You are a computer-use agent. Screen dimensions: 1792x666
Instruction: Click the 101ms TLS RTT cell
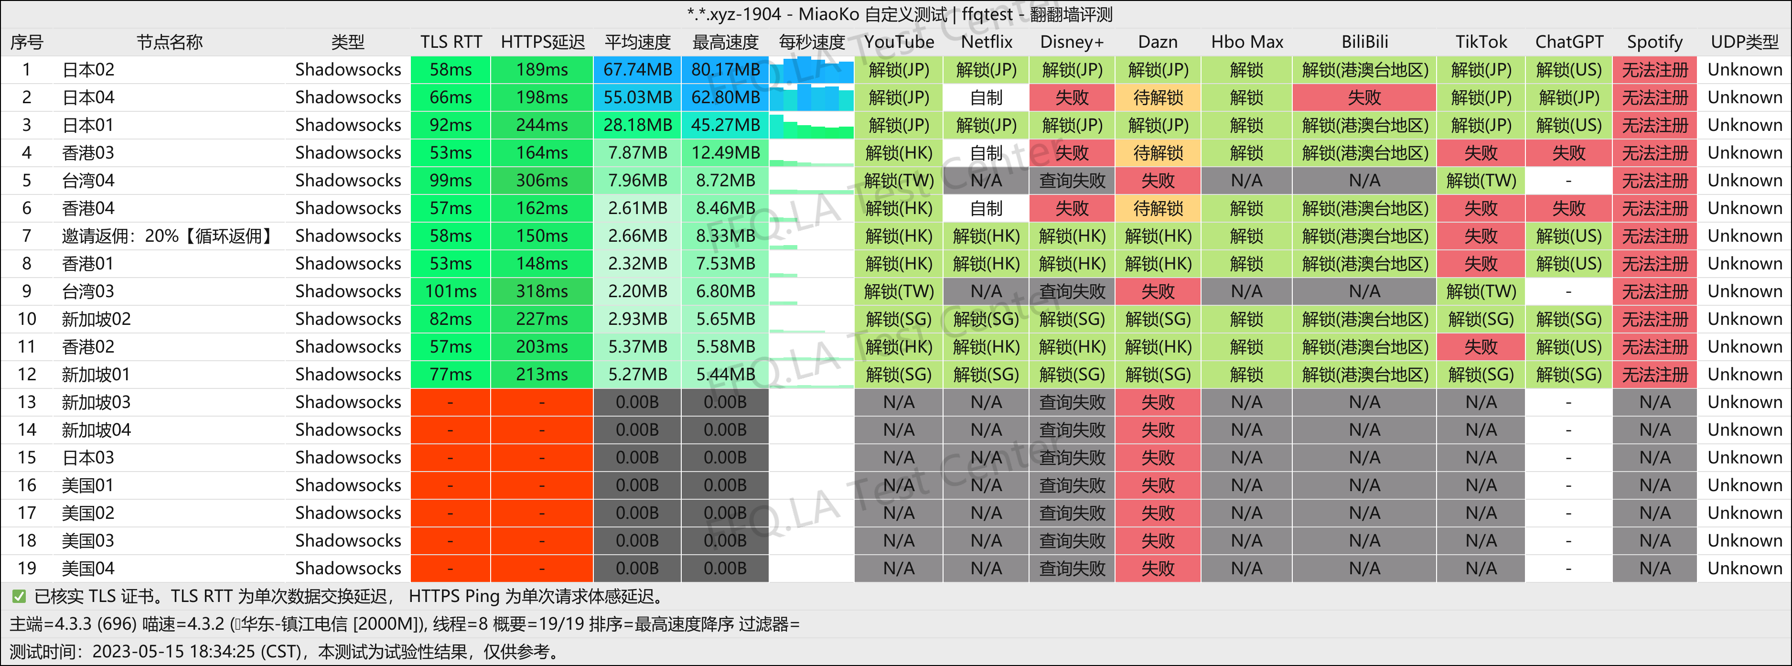point(451,291)
